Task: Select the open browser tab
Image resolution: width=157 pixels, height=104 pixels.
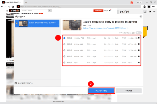Action: coord(12,2)
